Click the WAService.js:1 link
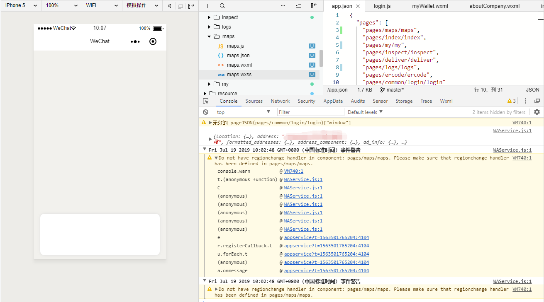 512,130
